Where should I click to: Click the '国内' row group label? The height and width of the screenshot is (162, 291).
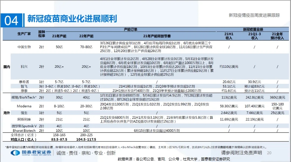pyautogui.click(x=7, y=67)
